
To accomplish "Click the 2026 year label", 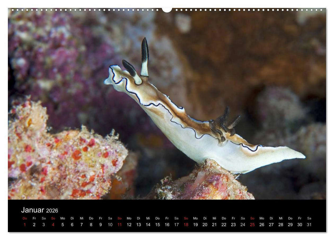I will [52, 211].
